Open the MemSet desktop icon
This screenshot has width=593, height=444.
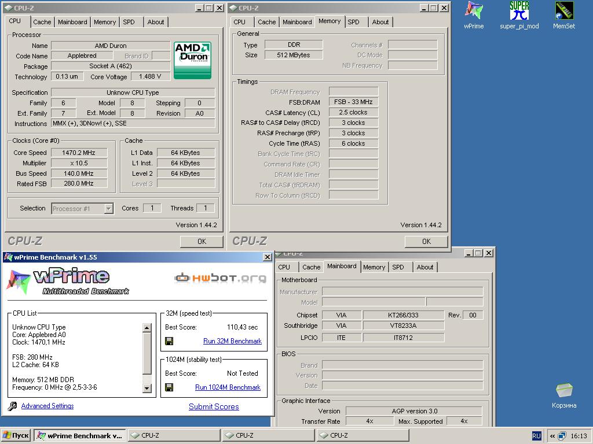[x=564, y=15]
